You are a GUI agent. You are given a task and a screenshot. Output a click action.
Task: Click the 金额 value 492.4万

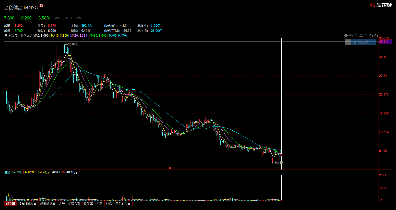click(87, 26)
